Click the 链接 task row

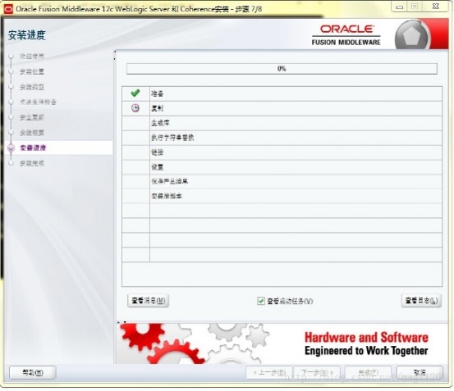coord(282,152)
